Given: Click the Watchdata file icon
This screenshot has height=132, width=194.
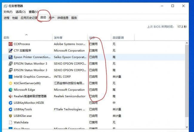Looking at the screenshot, I should (10, 122).
